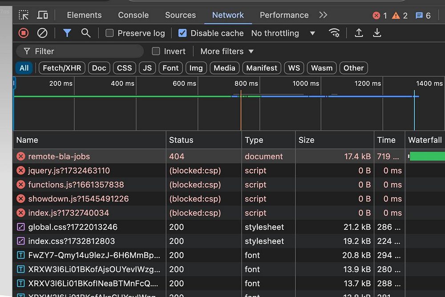Toggle the filter funnel icon
This screenshot has width=445, height=297.
(67, 33)
